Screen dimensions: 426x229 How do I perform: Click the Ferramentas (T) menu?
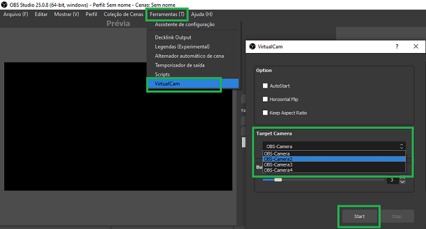click(x=167, y=15)
